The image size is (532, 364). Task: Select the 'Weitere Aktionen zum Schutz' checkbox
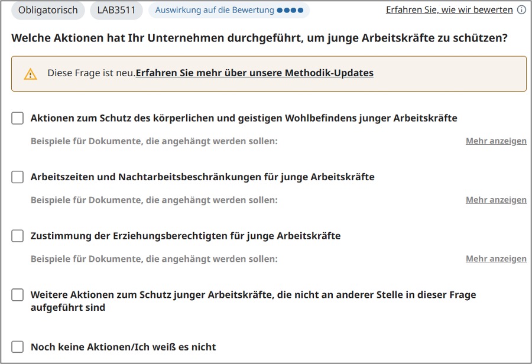click(x=18, y=295)
